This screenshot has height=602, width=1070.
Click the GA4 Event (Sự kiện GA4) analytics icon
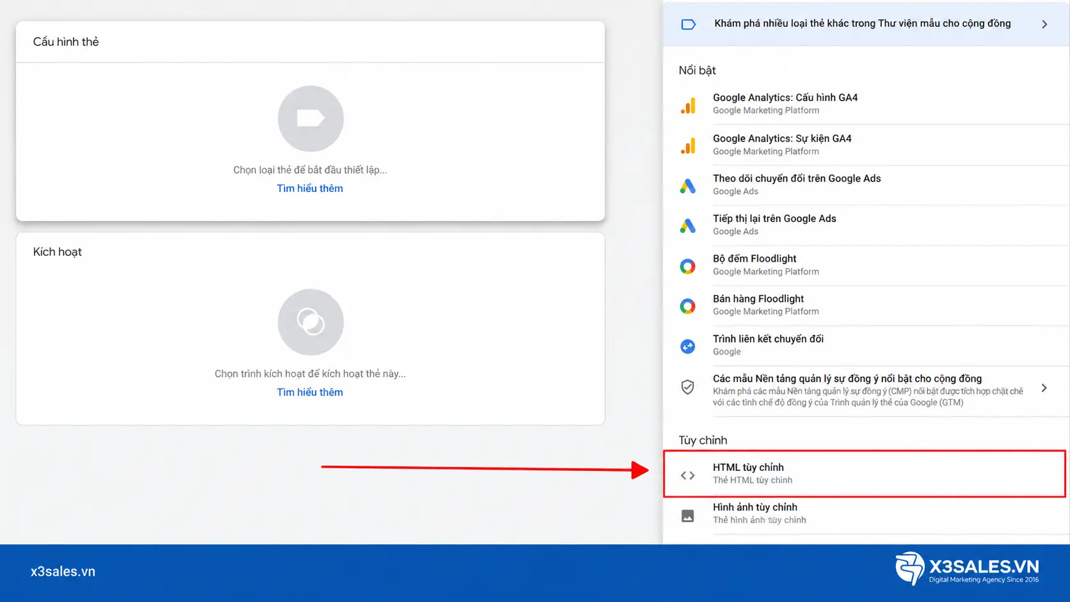click(x=688, y=146)
